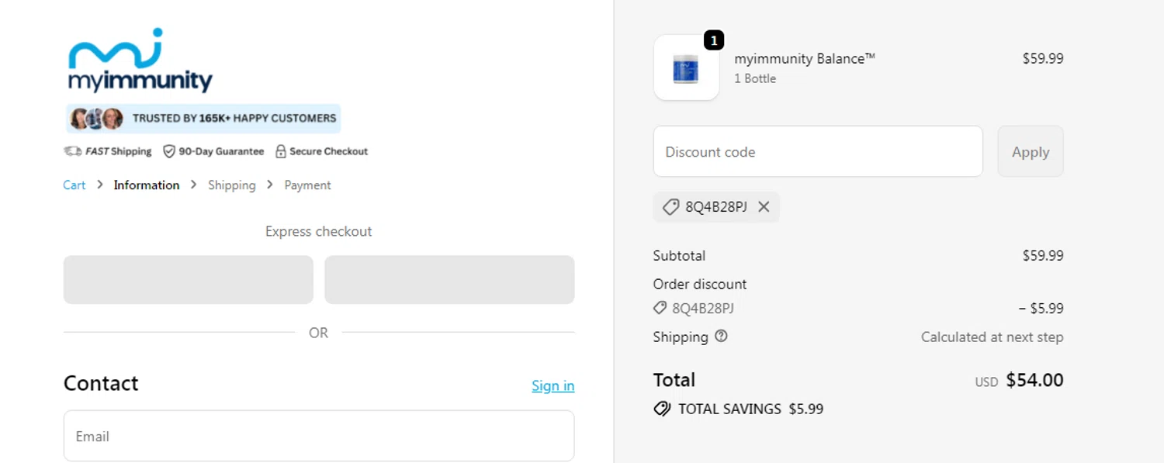Click the Subtotal $59.99 value
The image size is (1164, 463).
point(1043,255)
